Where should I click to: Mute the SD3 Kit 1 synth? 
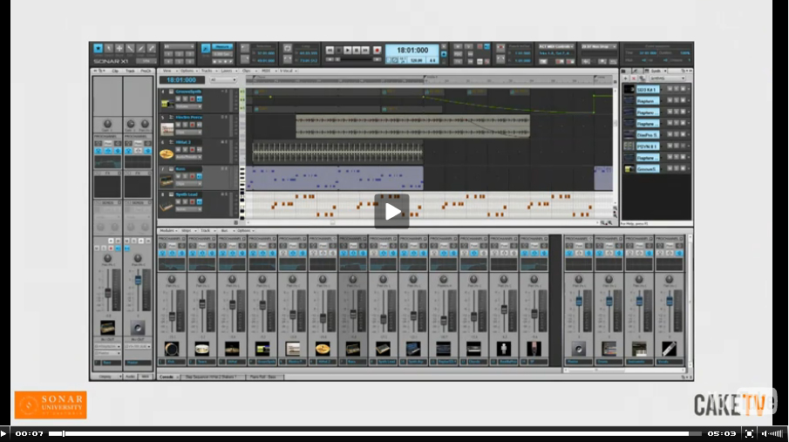point(670,89)
